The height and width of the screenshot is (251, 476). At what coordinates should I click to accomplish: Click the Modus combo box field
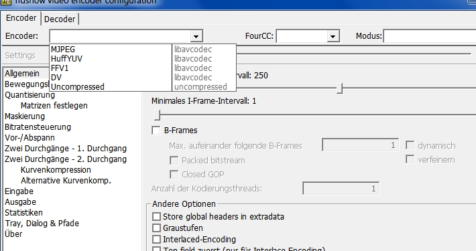(x=430, y=36)
